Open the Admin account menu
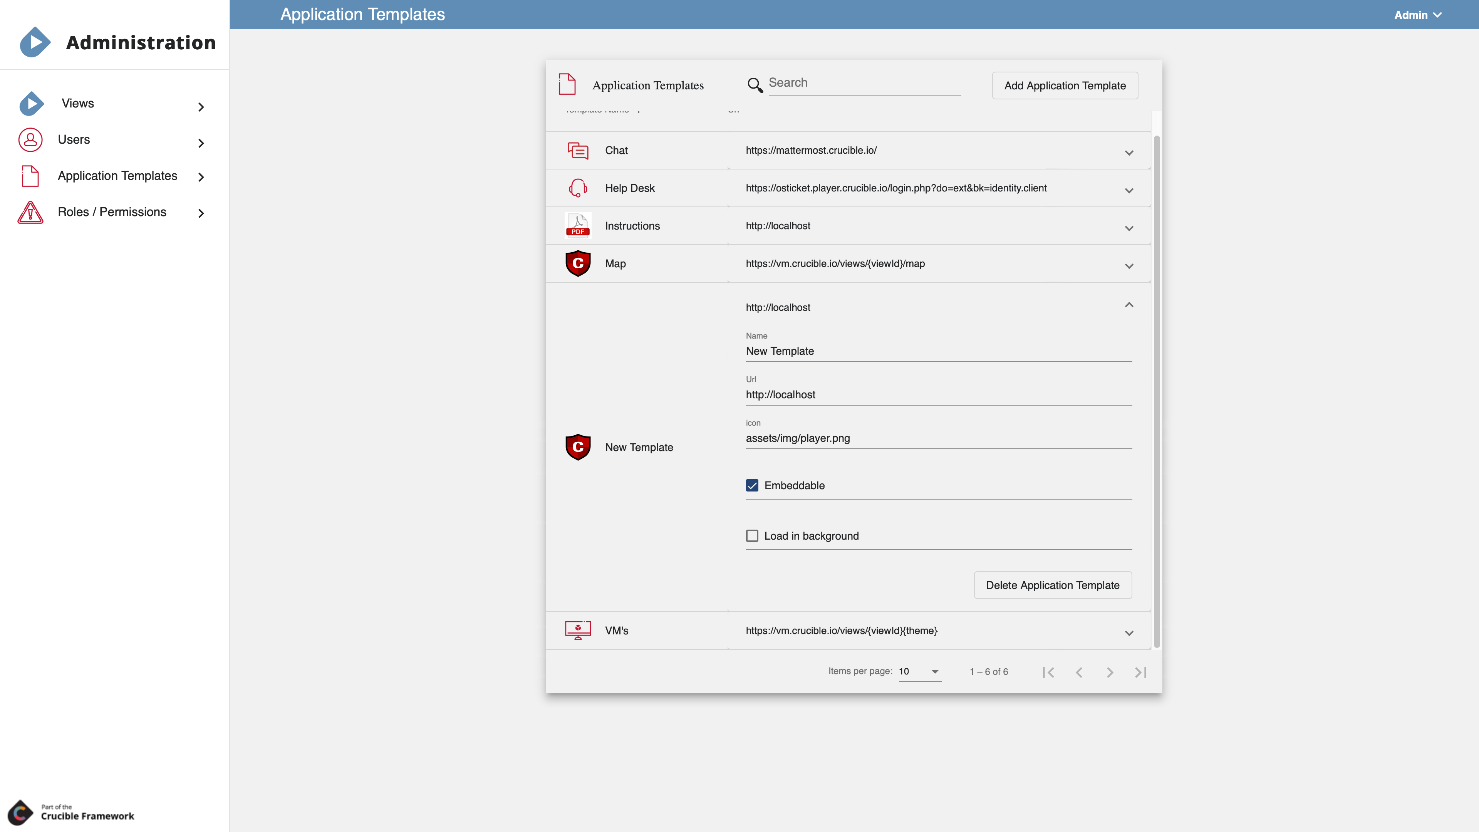 click(x=1417, y=14)
